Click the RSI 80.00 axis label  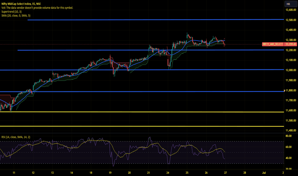tap(288, 136)
